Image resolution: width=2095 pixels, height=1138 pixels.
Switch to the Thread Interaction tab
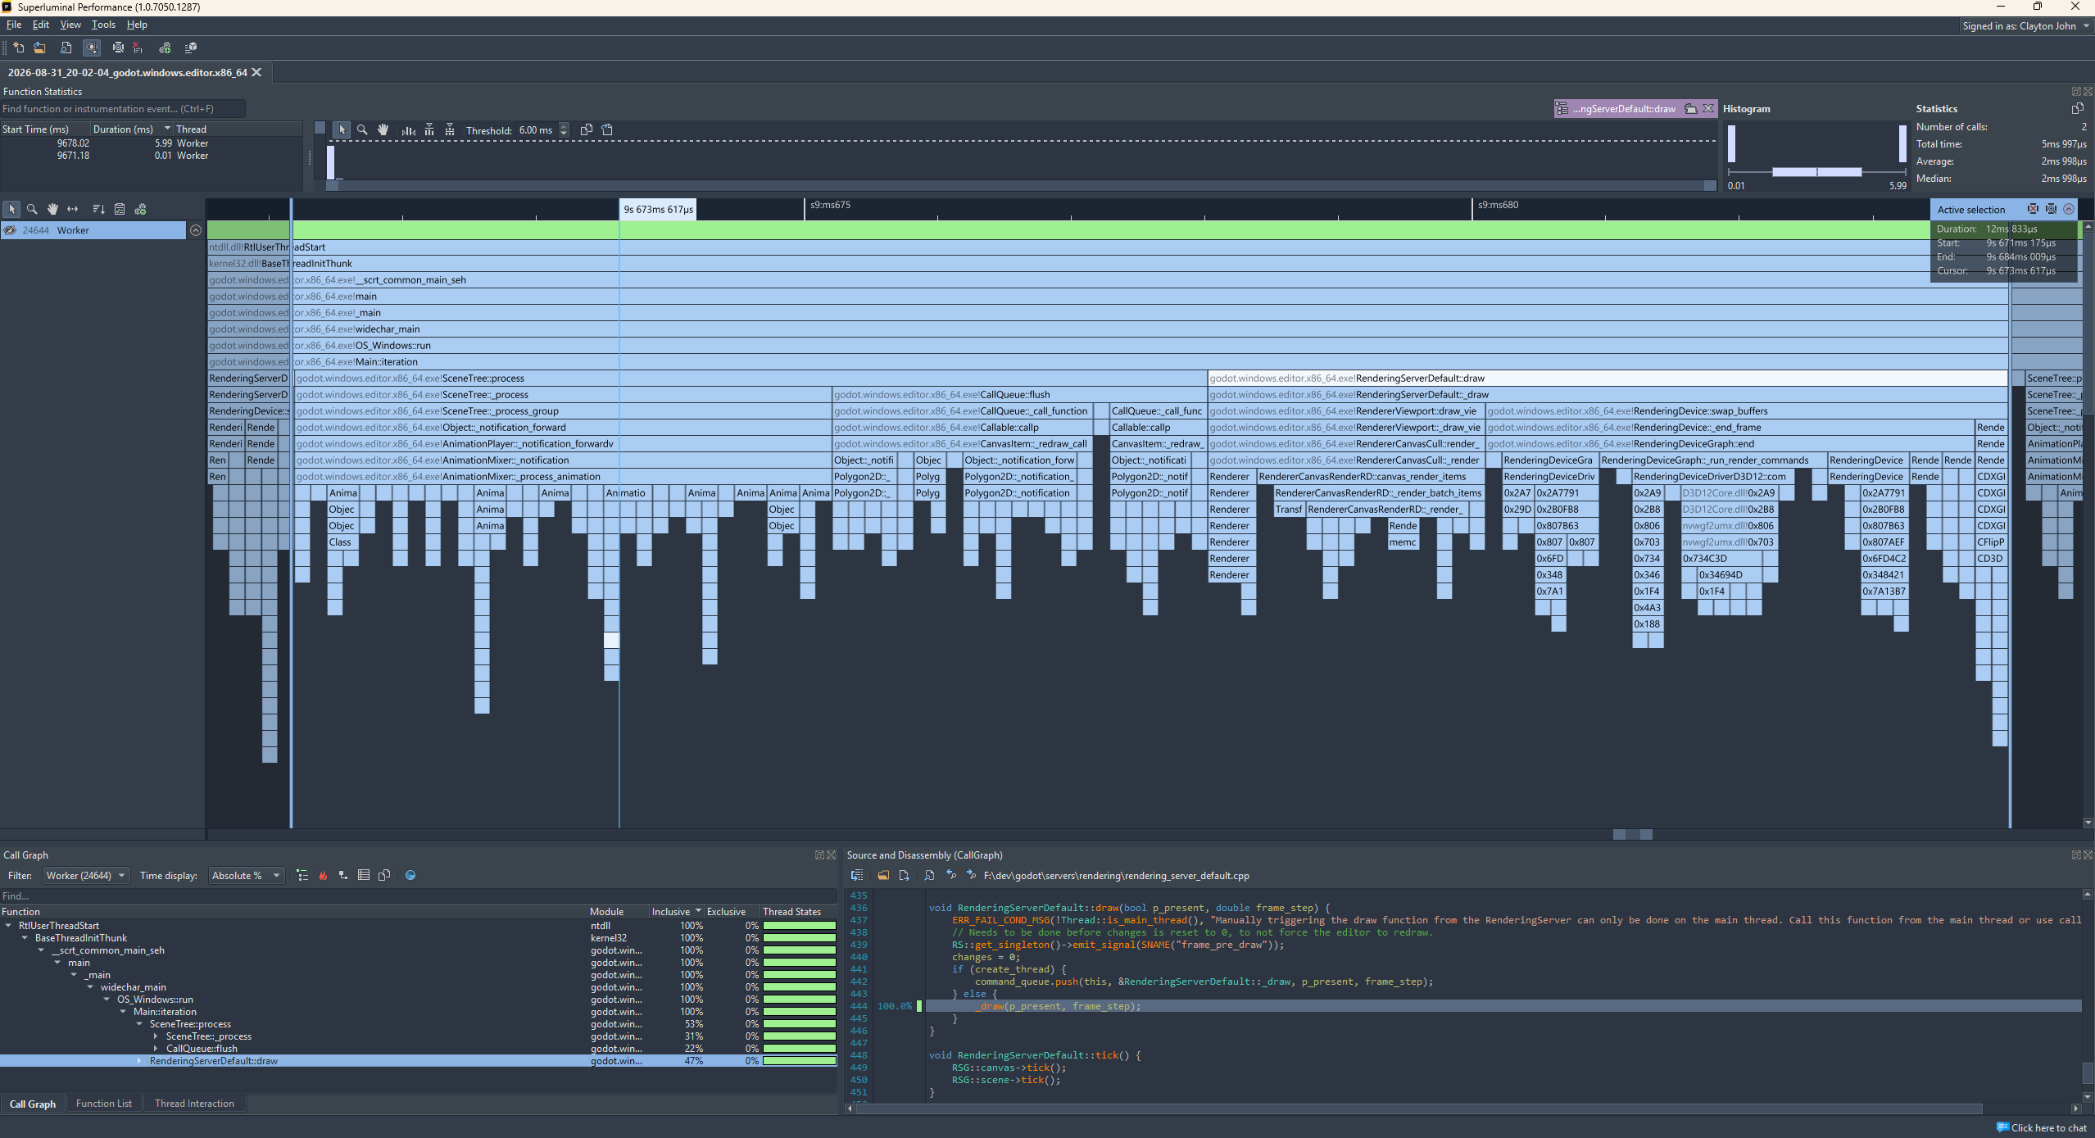pyautogui.click(x=194, y=1104)
